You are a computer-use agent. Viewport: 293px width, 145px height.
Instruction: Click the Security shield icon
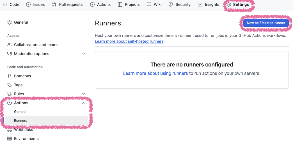coord(171,4)
